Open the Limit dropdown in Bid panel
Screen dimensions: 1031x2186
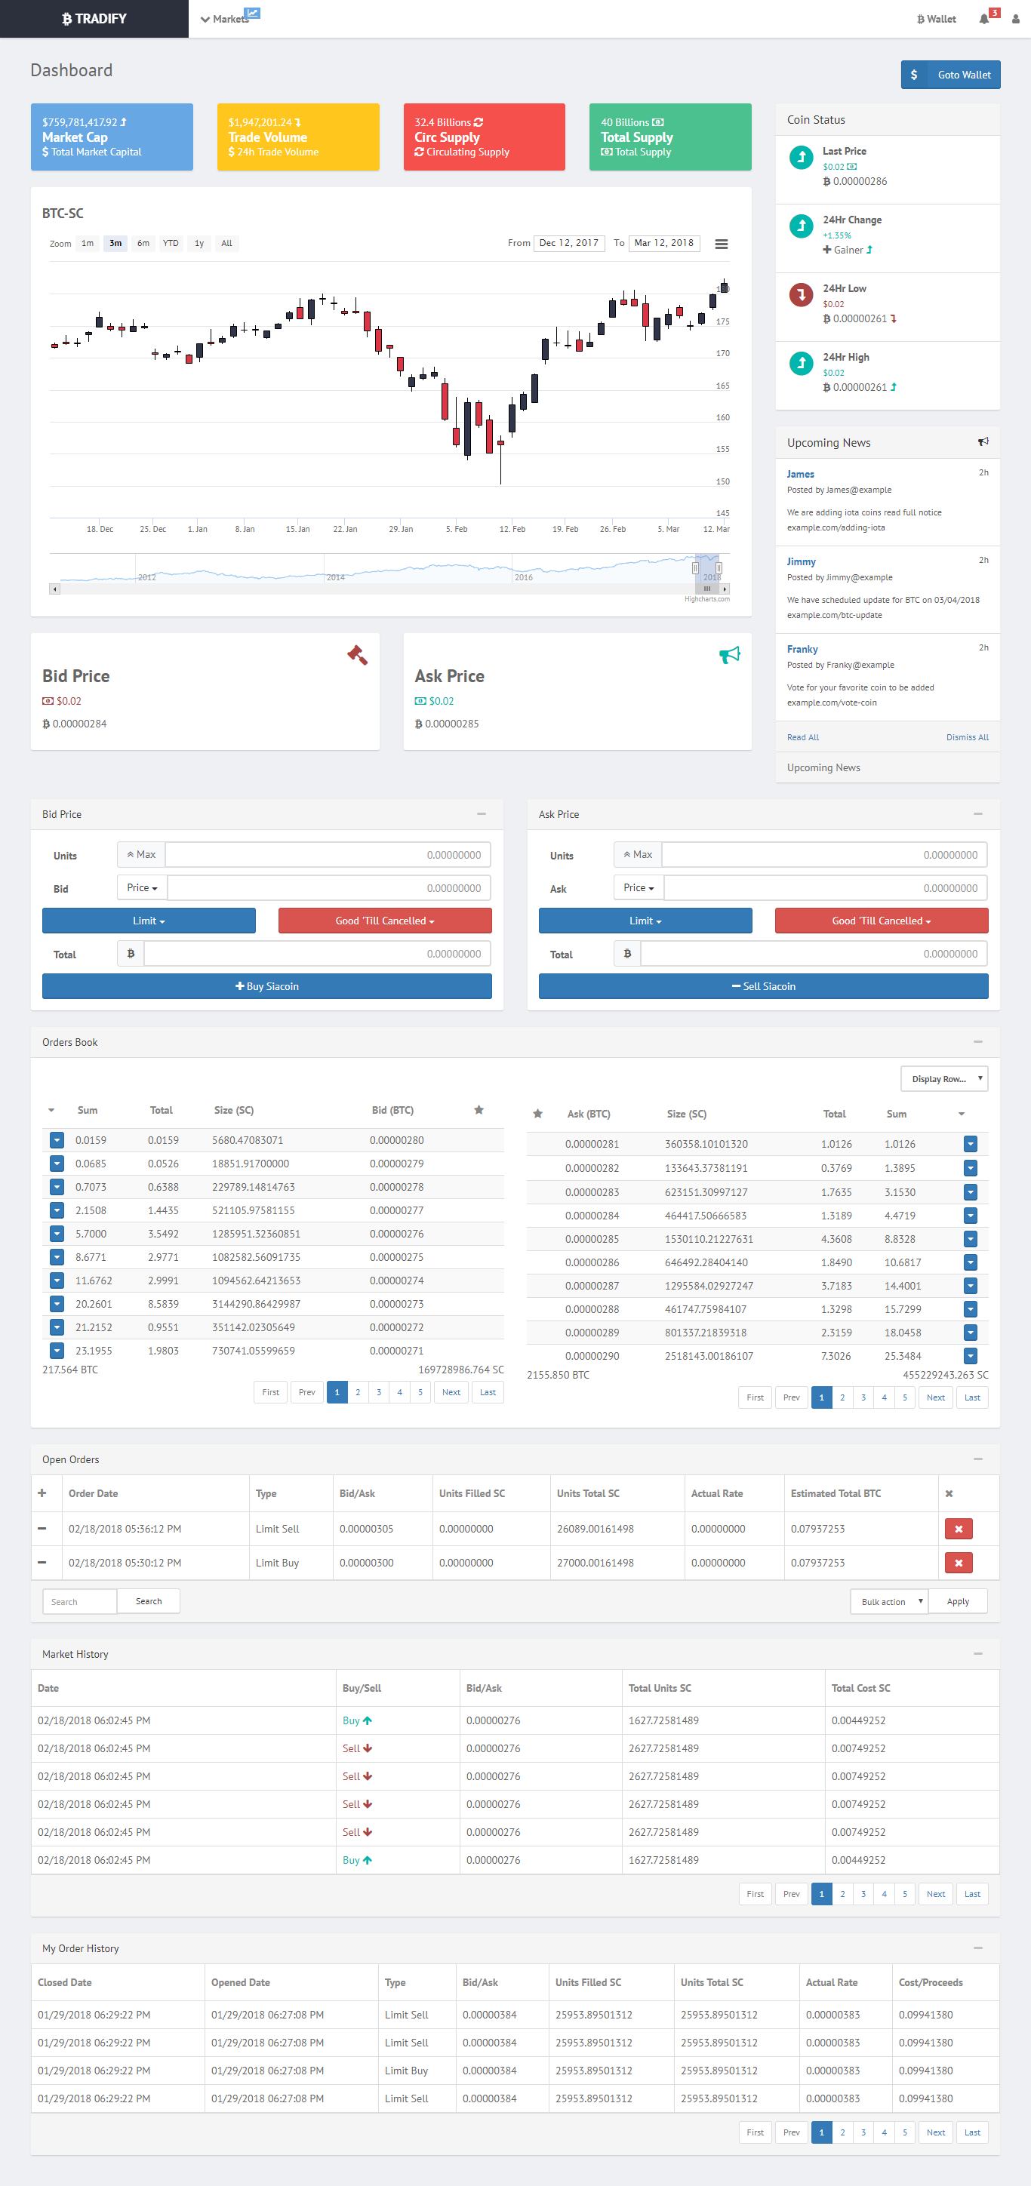coord(149,921)
